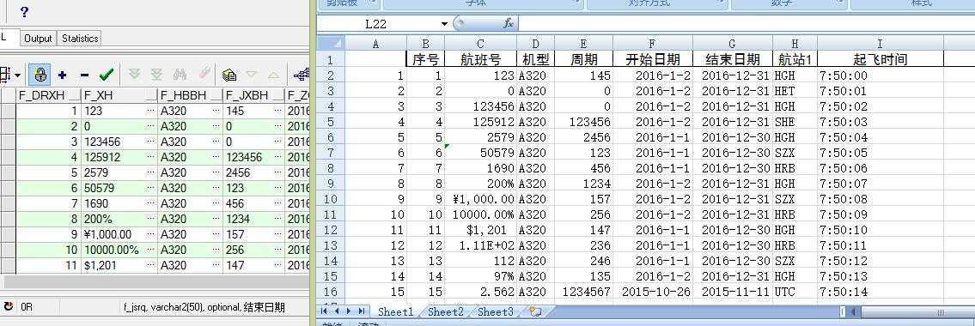975x326 pixels.
Task: Open the ellipsis button beside 200% in F_XH
Action: tap(151, 219)
